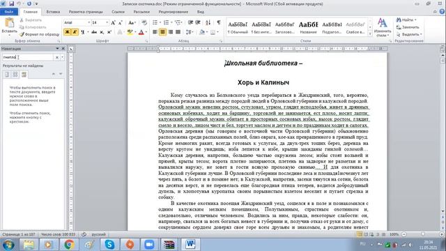The width and height of the screenshot is (446, 251).
Task: Click the Paste (Вставить) clipboard icon
Action: point(9,23)
